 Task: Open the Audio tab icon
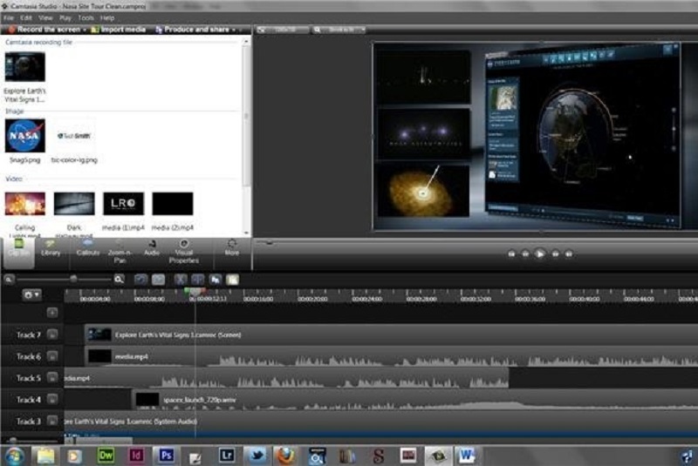(152, 248)
